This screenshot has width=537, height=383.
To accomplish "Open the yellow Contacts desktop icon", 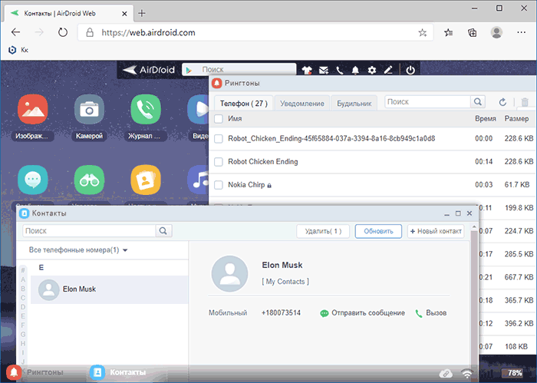I will [146, 180].
